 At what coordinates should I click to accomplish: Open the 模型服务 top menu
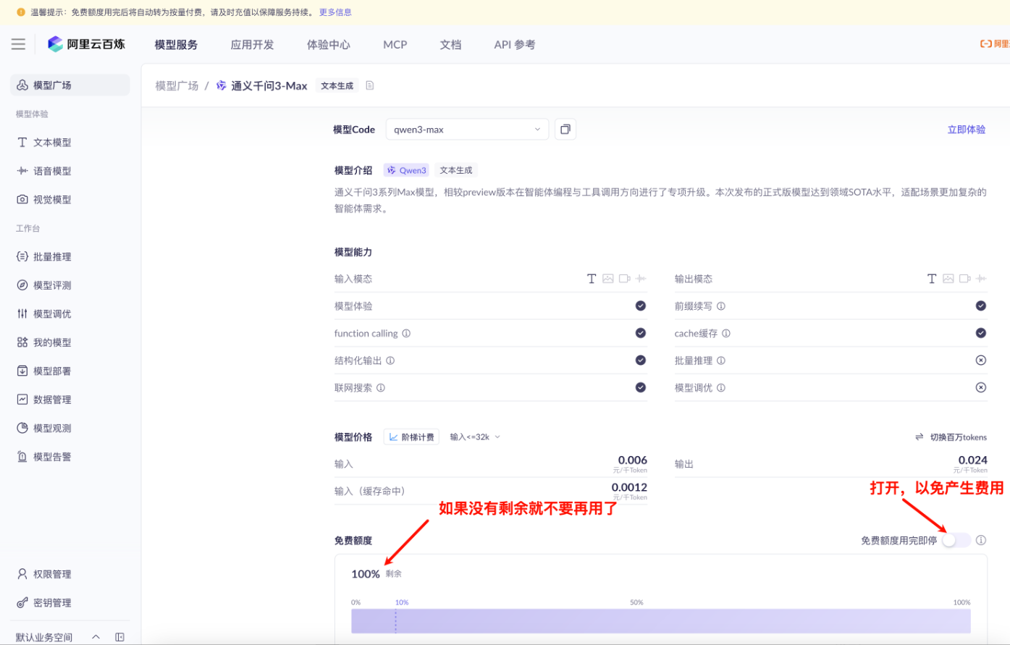[176, 45]
